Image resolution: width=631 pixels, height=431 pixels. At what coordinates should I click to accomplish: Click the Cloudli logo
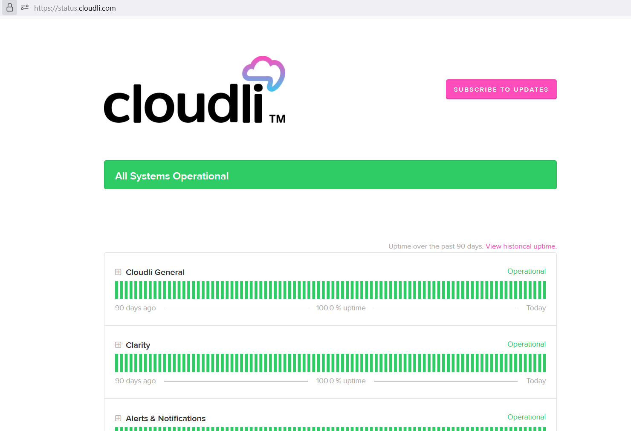pyautogui.click(x=195, y=90)
